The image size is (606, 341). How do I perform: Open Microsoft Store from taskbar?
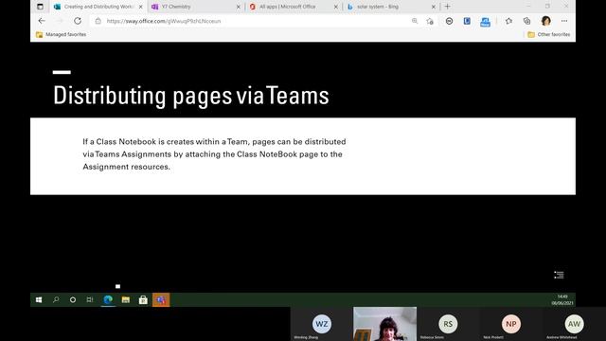click(x=143, y=299)
